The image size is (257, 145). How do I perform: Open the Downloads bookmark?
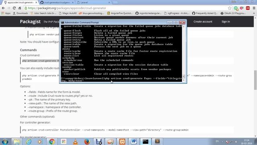20,13
